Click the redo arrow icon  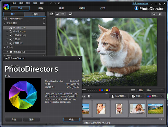point(55,3)
